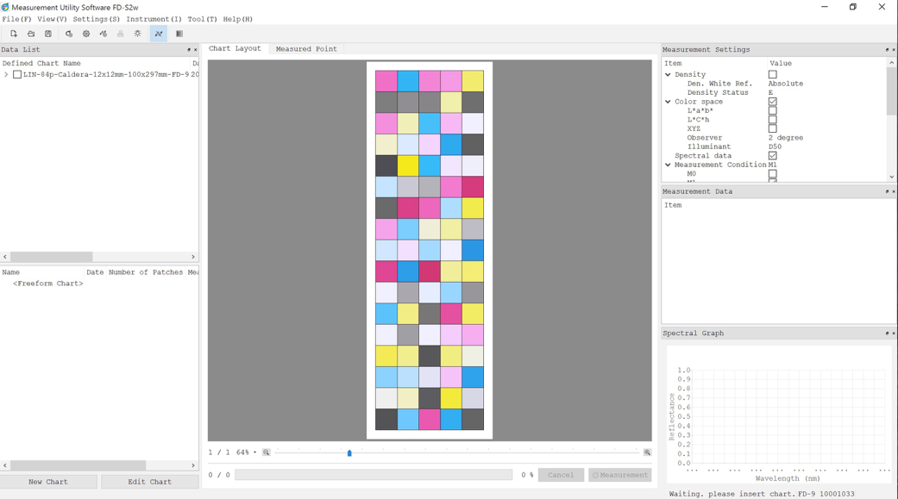The width and height of the screenshot is (898, 499).
Task: Click the zoom out magnifier icon
Action: tap(267, 452)
